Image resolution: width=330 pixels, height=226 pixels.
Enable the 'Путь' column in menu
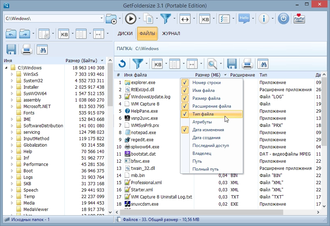[211, 161]
